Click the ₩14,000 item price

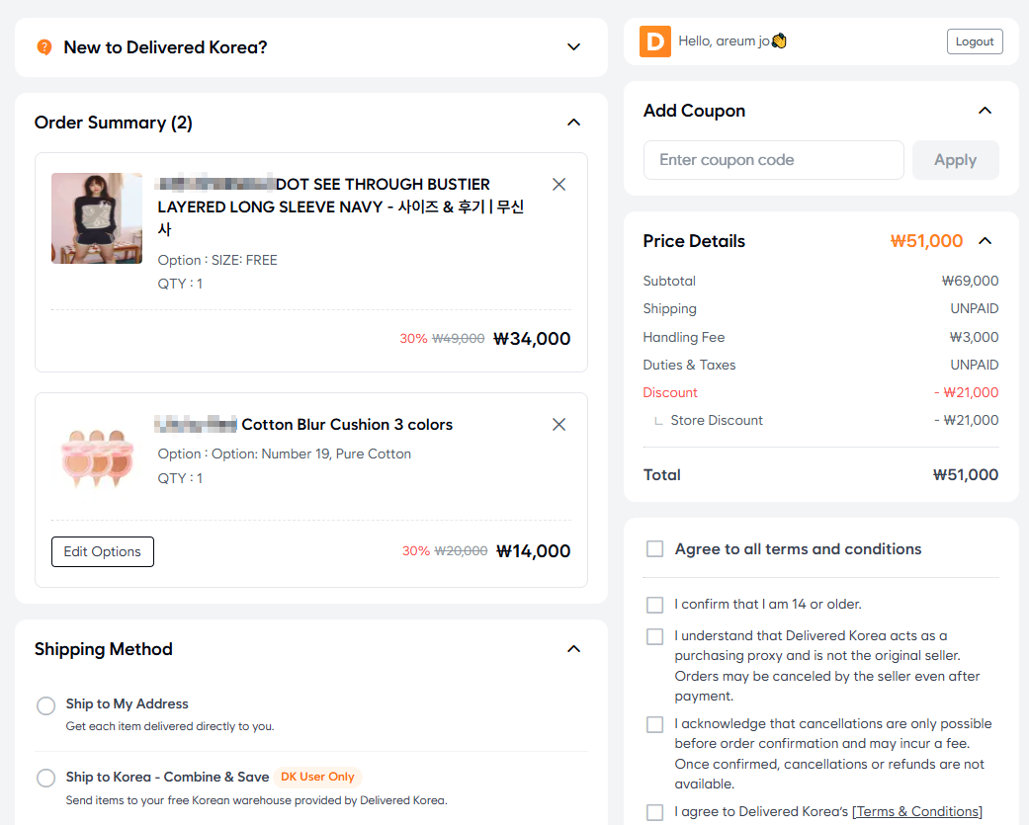[533, 551]
